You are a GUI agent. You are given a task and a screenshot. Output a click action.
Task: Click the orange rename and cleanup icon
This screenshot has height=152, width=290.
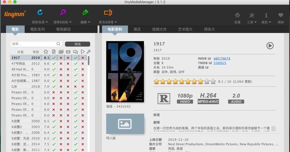tap(108, 13)
